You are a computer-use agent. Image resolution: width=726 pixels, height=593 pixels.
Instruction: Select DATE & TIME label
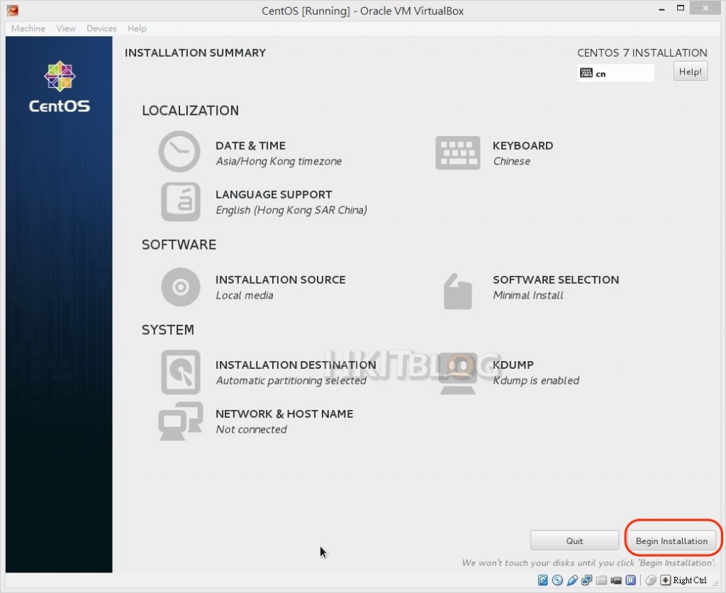[x=250, y=145]
